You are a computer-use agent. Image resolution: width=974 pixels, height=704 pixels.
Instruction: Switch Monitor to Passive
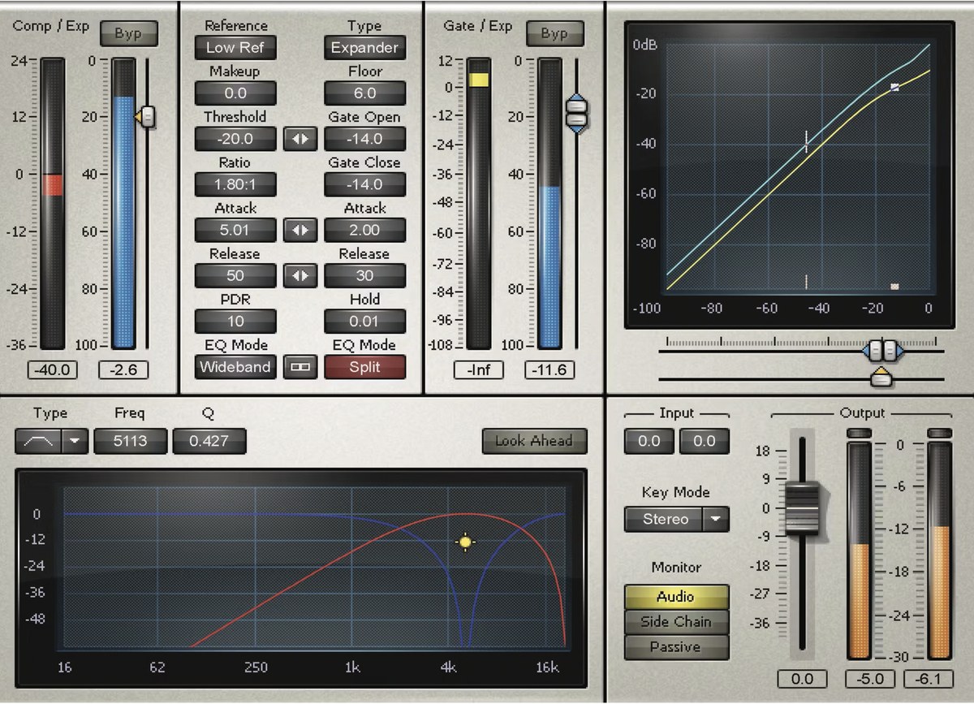[676, 646]
